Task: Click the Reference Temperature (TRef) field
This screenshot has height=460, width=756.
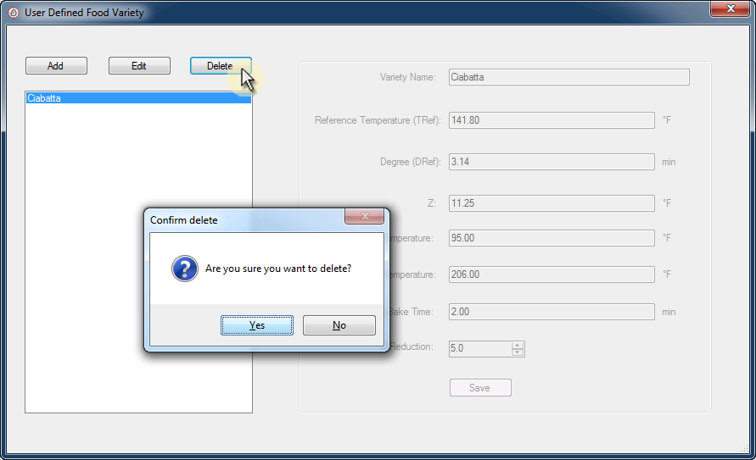Action: (x=551, y=120)
